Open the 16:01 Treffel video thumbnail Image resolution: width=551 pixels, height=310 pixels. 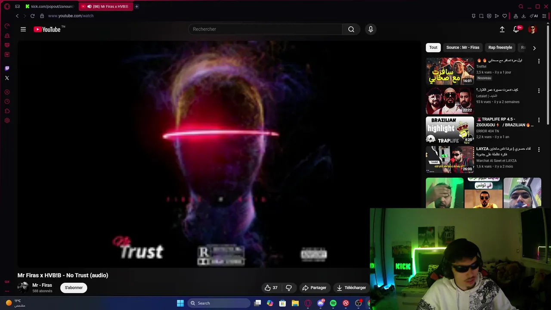(450, 71)
